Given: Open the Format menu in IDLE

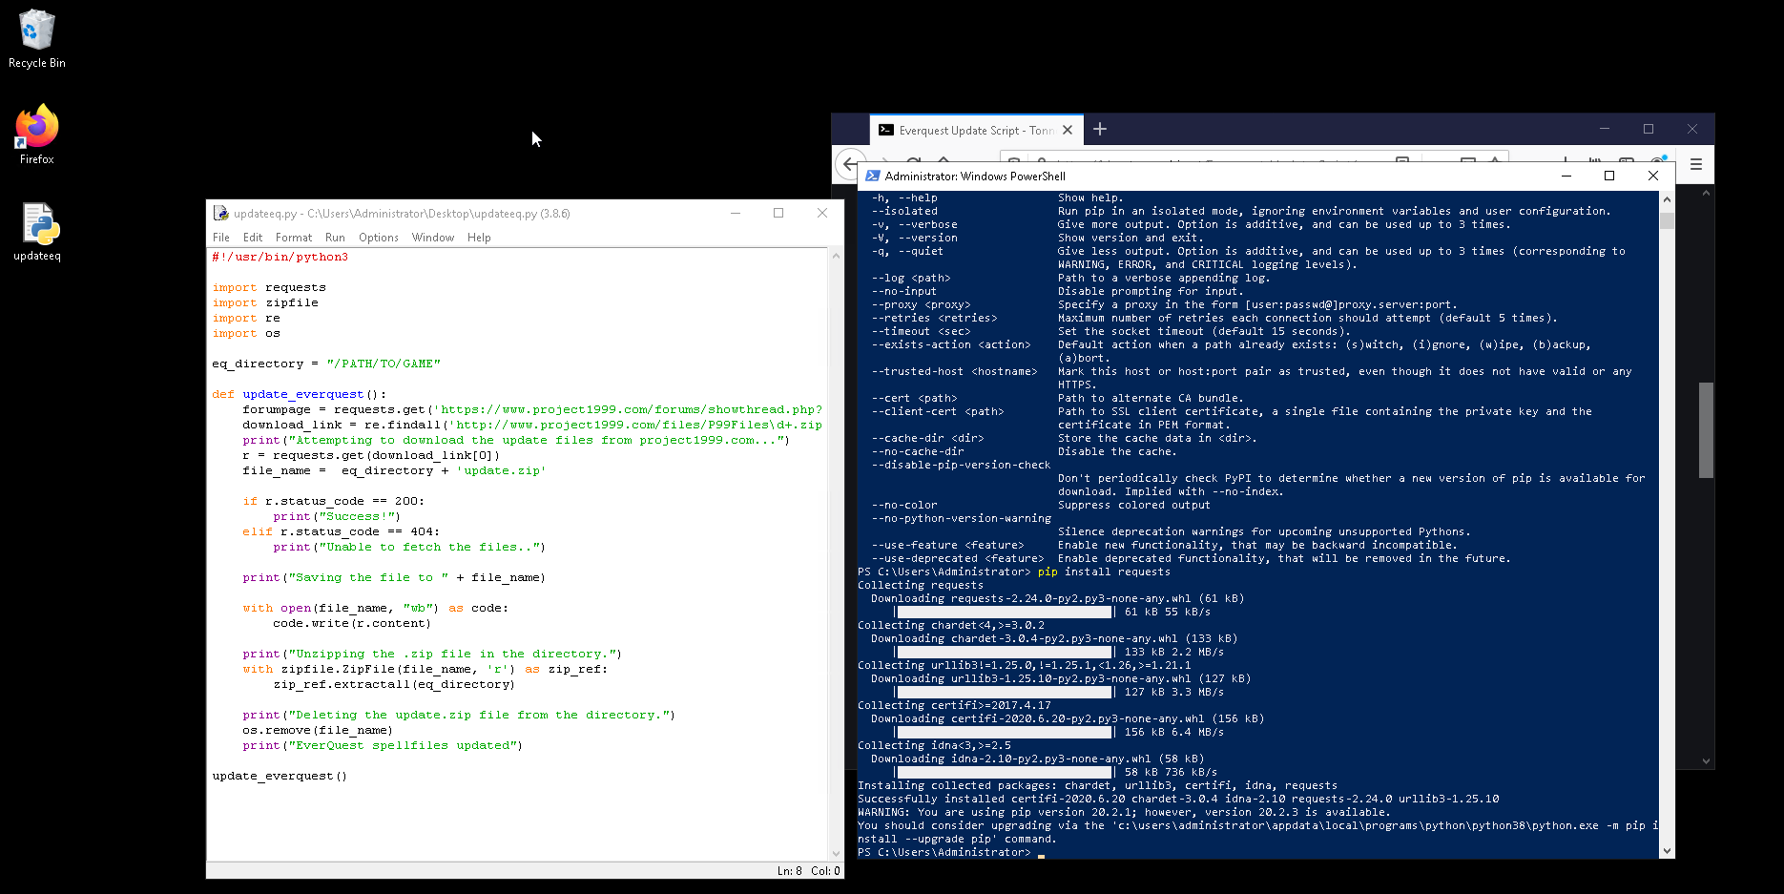Looking at the screenshot, I should [294, 238].
